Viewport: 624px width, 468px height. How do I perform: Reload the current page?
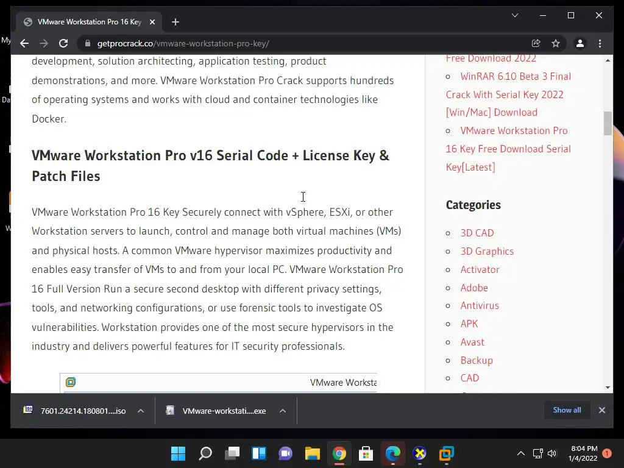click(x=63, y=43)
